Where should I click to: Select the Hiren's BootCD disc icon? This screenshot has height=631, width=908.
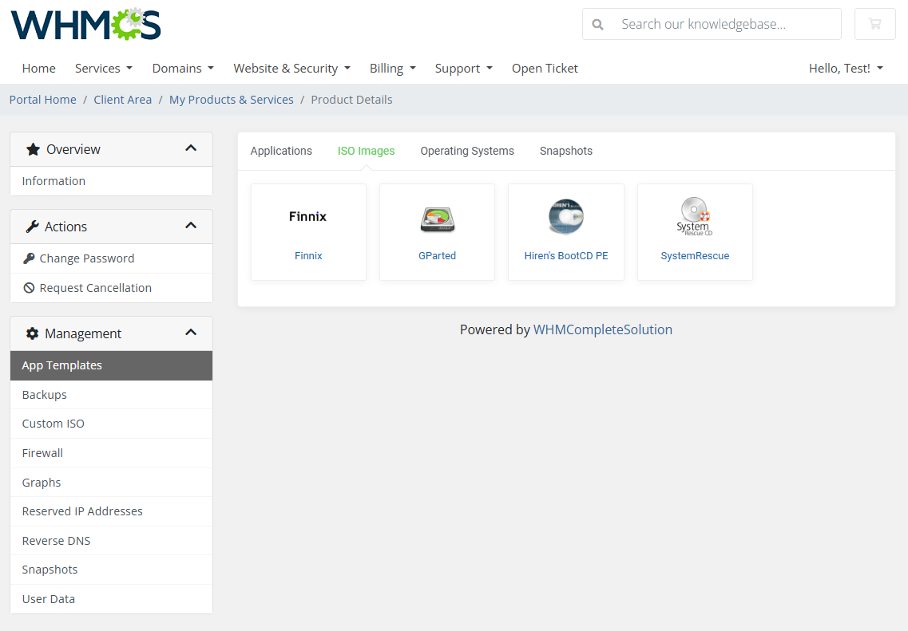click(565, 216)
